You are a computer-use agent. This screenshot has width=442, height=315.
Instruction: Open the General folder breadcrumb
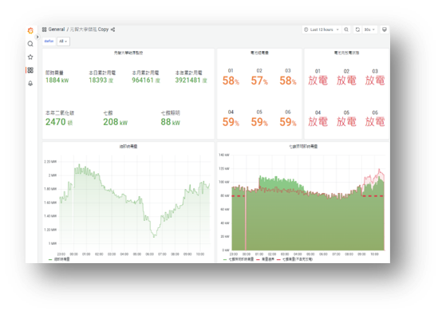57,30
